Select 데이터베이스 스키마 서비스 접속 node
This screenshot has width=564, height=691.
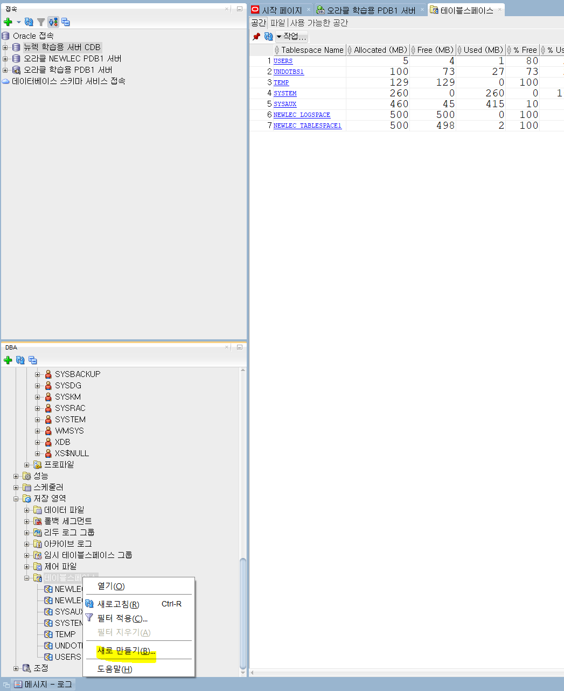[68, 81]
